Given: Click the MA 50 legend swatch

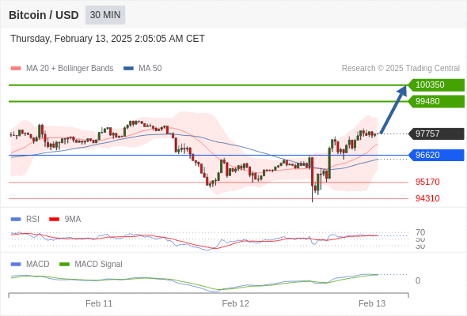Looking at the screenshot, I should pos(128,69).
